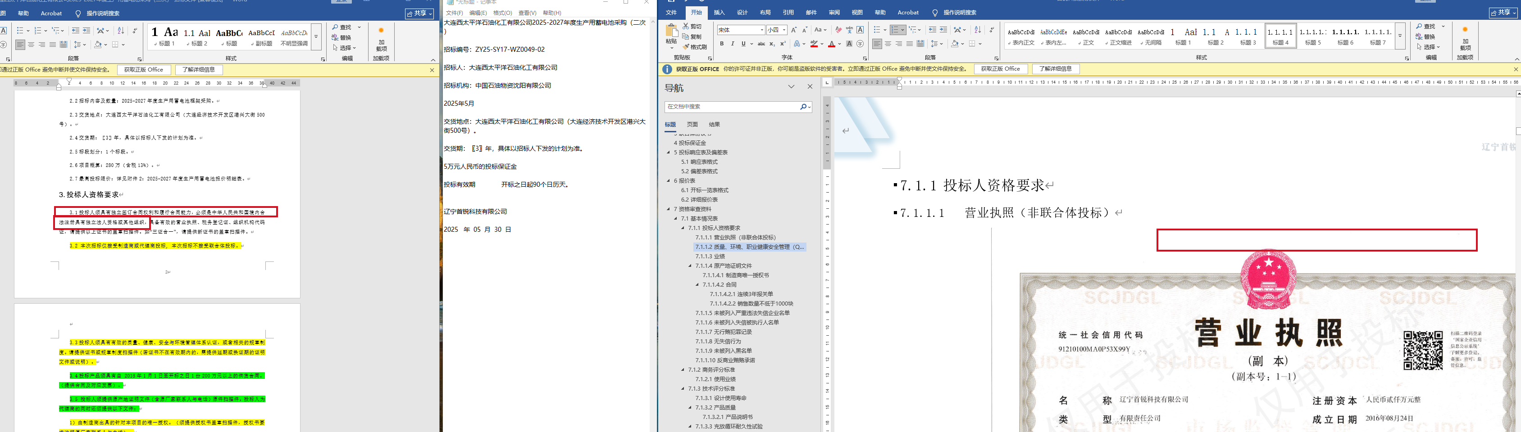Switch to 页面 tab in navigation pane

coord(692,124)
